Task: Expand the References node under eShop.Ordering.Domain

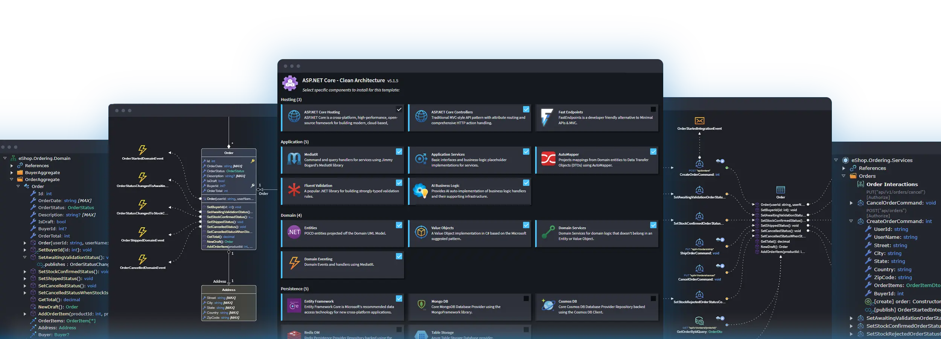Action: point(12,165)
